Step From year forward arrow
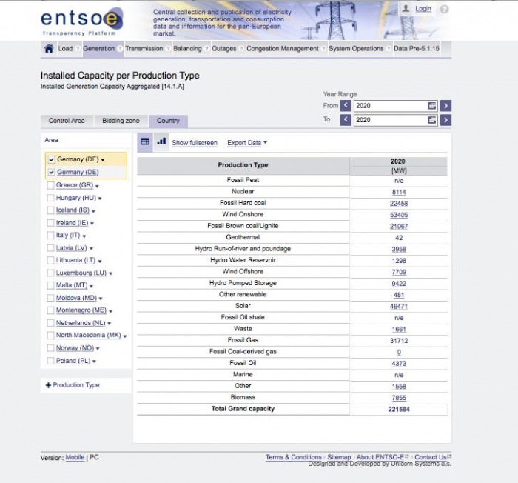 [x=445, y=106]
